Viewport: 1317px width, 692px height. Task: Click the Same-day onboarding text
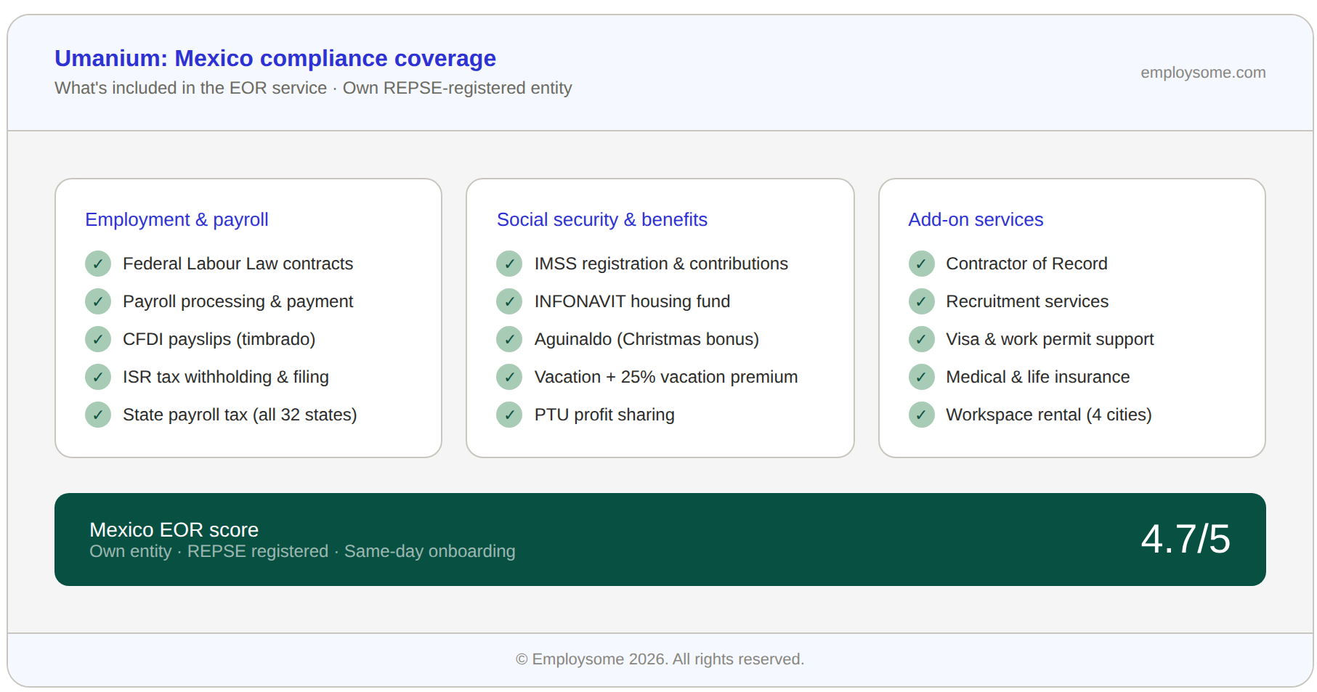(x=430, y=551)
